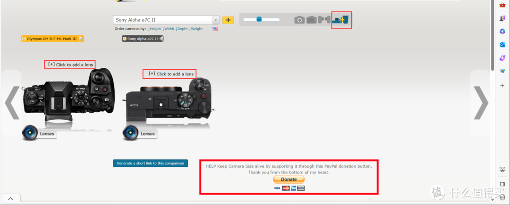This screenshot has height=205, width=510.
Task: Open the sidebar games chess icon
Action: pos(502,18)
